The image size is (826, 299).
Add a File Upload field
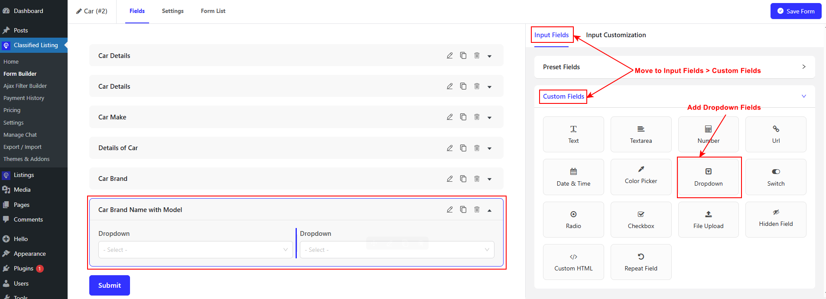coord(709,219)
